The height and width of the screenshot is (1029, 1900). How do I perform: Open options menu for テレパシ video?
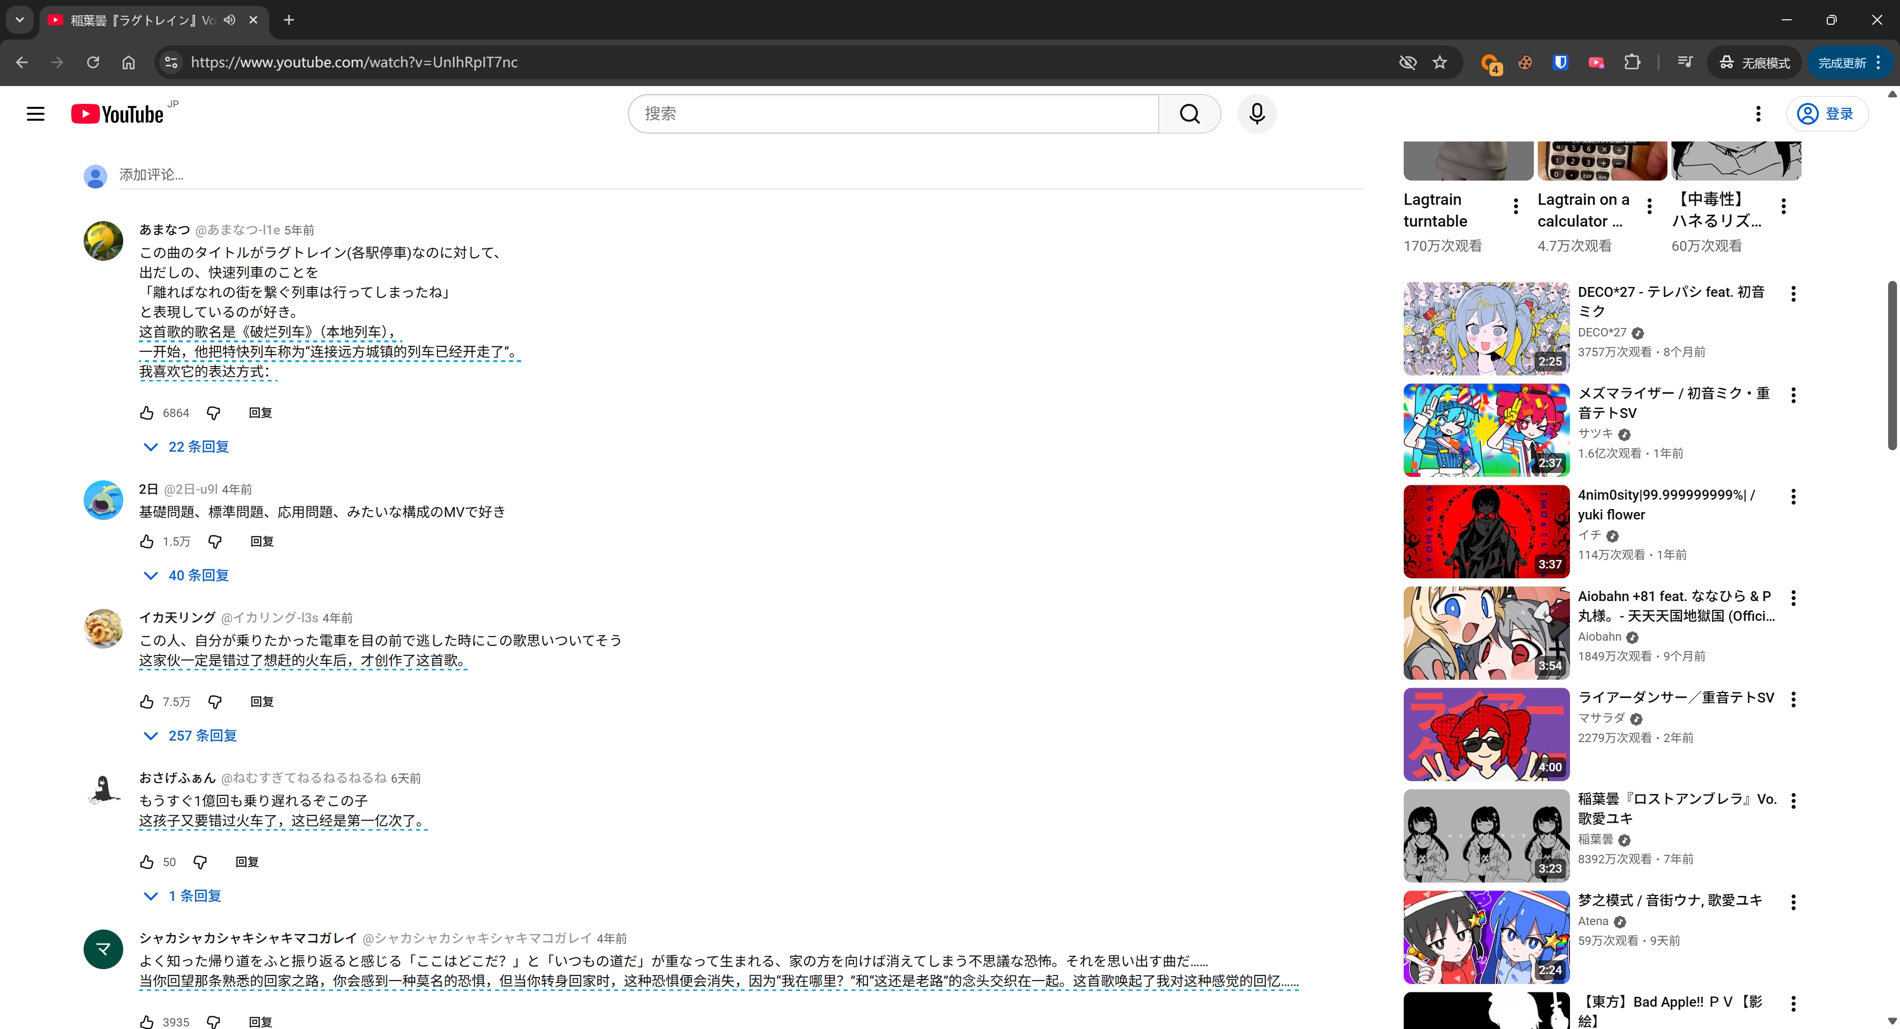[x=1793, y=293]
